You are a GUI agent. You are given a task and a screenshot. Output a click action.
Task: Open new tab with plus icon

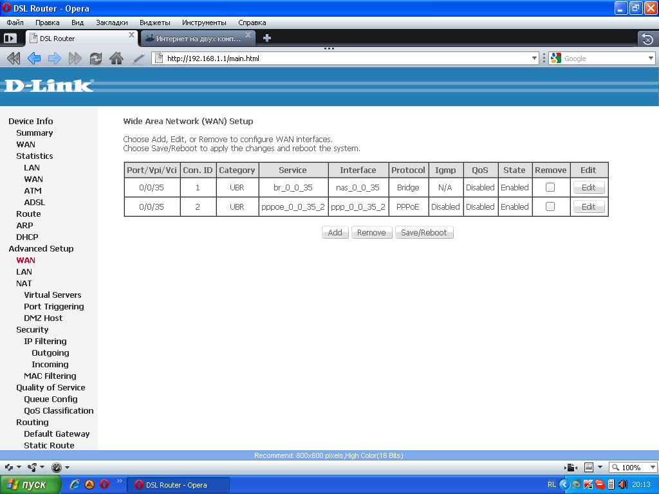pyautogui.click(x=267, y=38)
